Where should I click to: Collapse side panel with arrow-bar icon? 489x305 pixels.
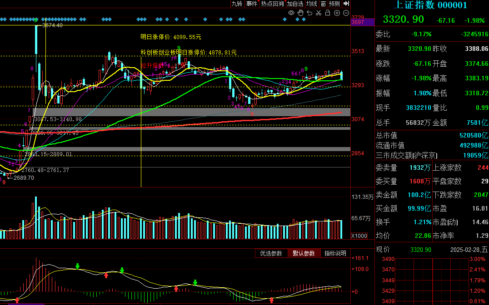(x=346, y=4)
